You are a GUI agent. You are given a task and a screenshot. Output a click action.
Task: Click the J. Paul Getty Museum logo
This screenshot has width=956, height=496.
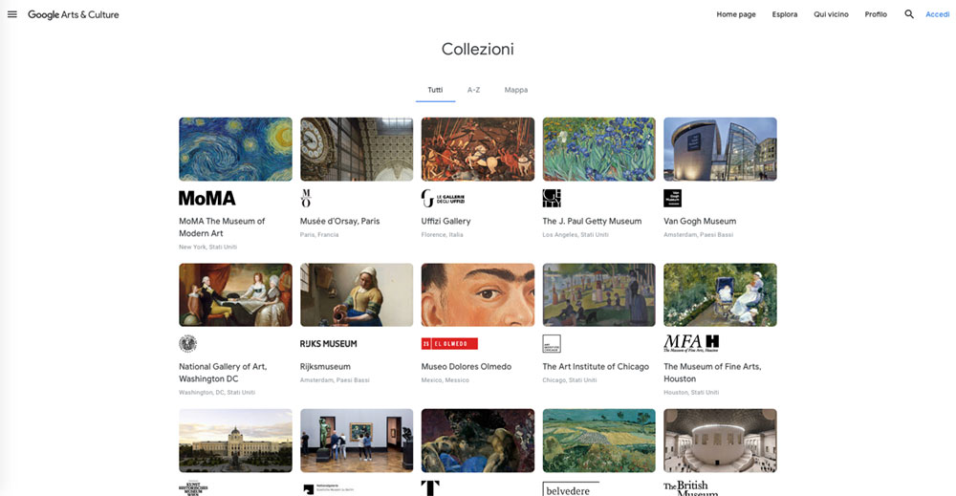pyautogui.click(x=552, y=198)
